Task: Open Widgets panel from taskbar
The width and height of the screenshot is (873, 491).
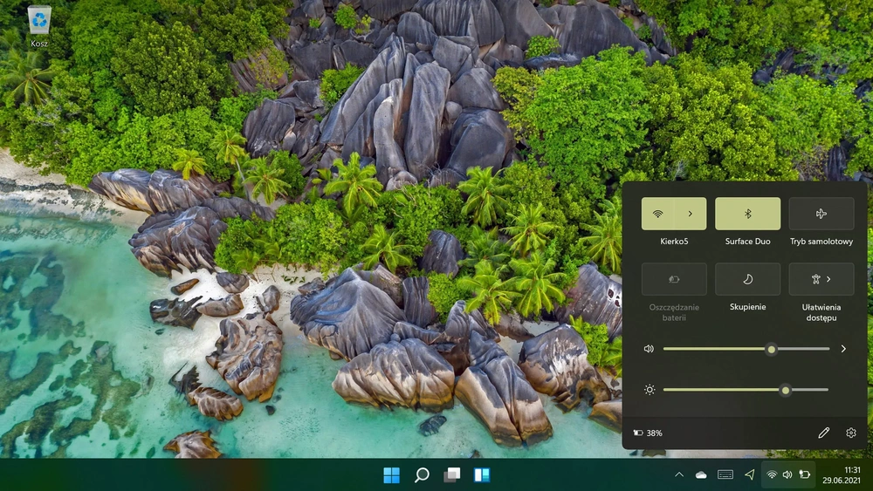Action: pyautogui.click(x=482, y=475)
